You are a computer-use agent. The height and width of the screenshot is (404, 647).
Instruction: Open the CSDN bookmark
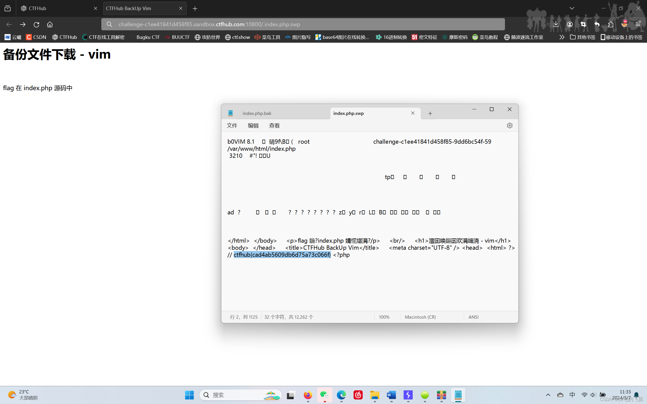pos(36,37)
